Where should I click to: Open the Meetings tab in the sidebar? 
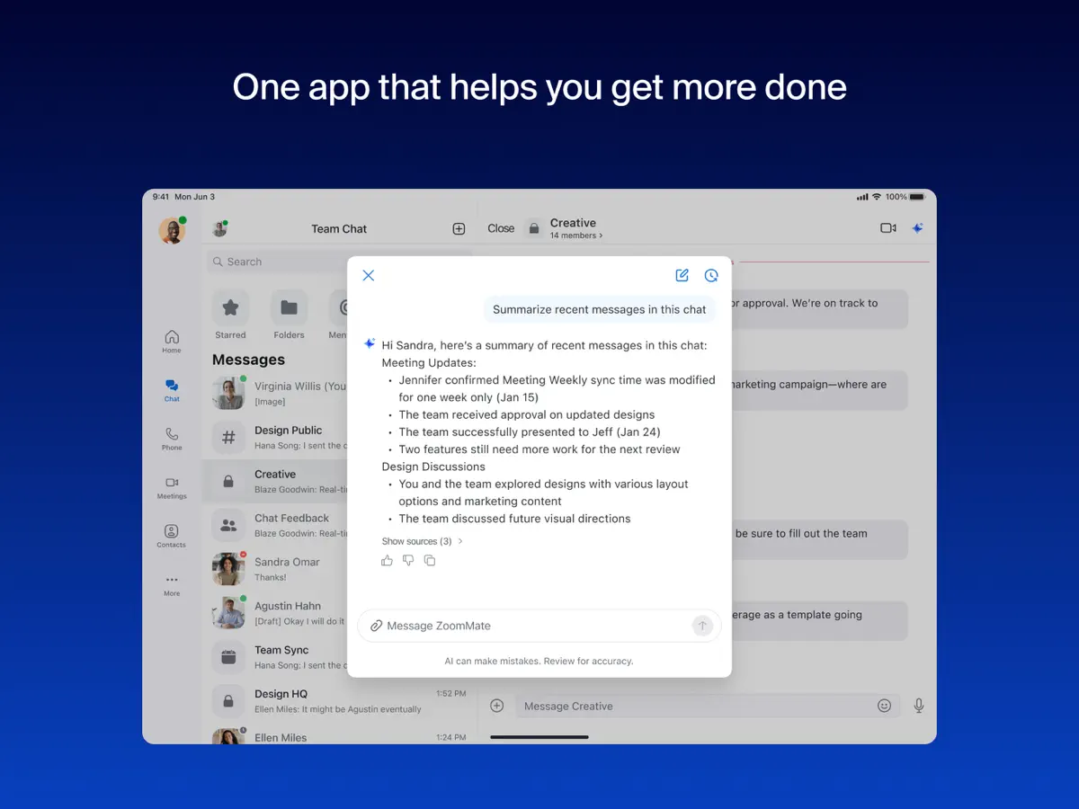[172, 487]
